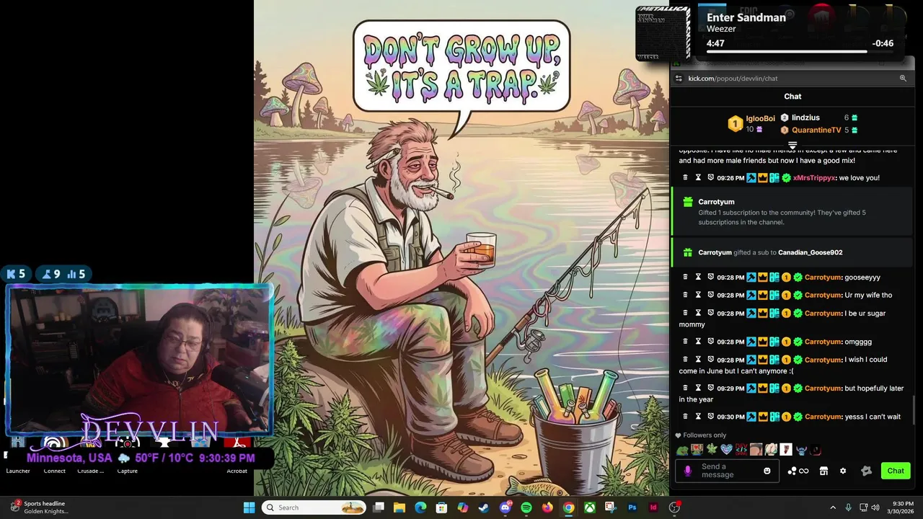The height and width of the screenshot is (519, 923).
Task: Click the Followers only heart label
Action: [700, 435]
